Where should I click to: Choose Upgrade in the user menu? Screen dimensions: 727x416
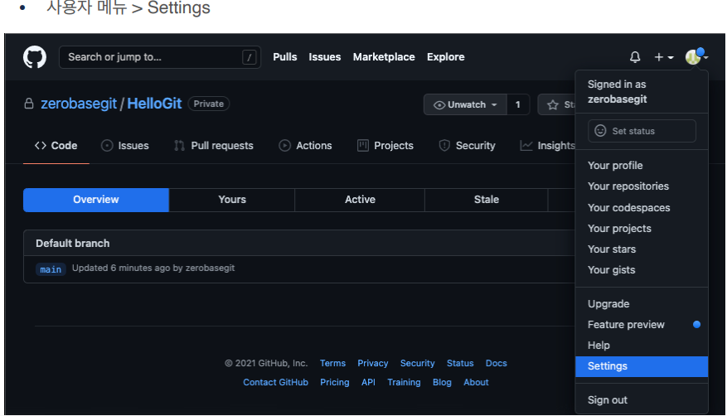642,304
